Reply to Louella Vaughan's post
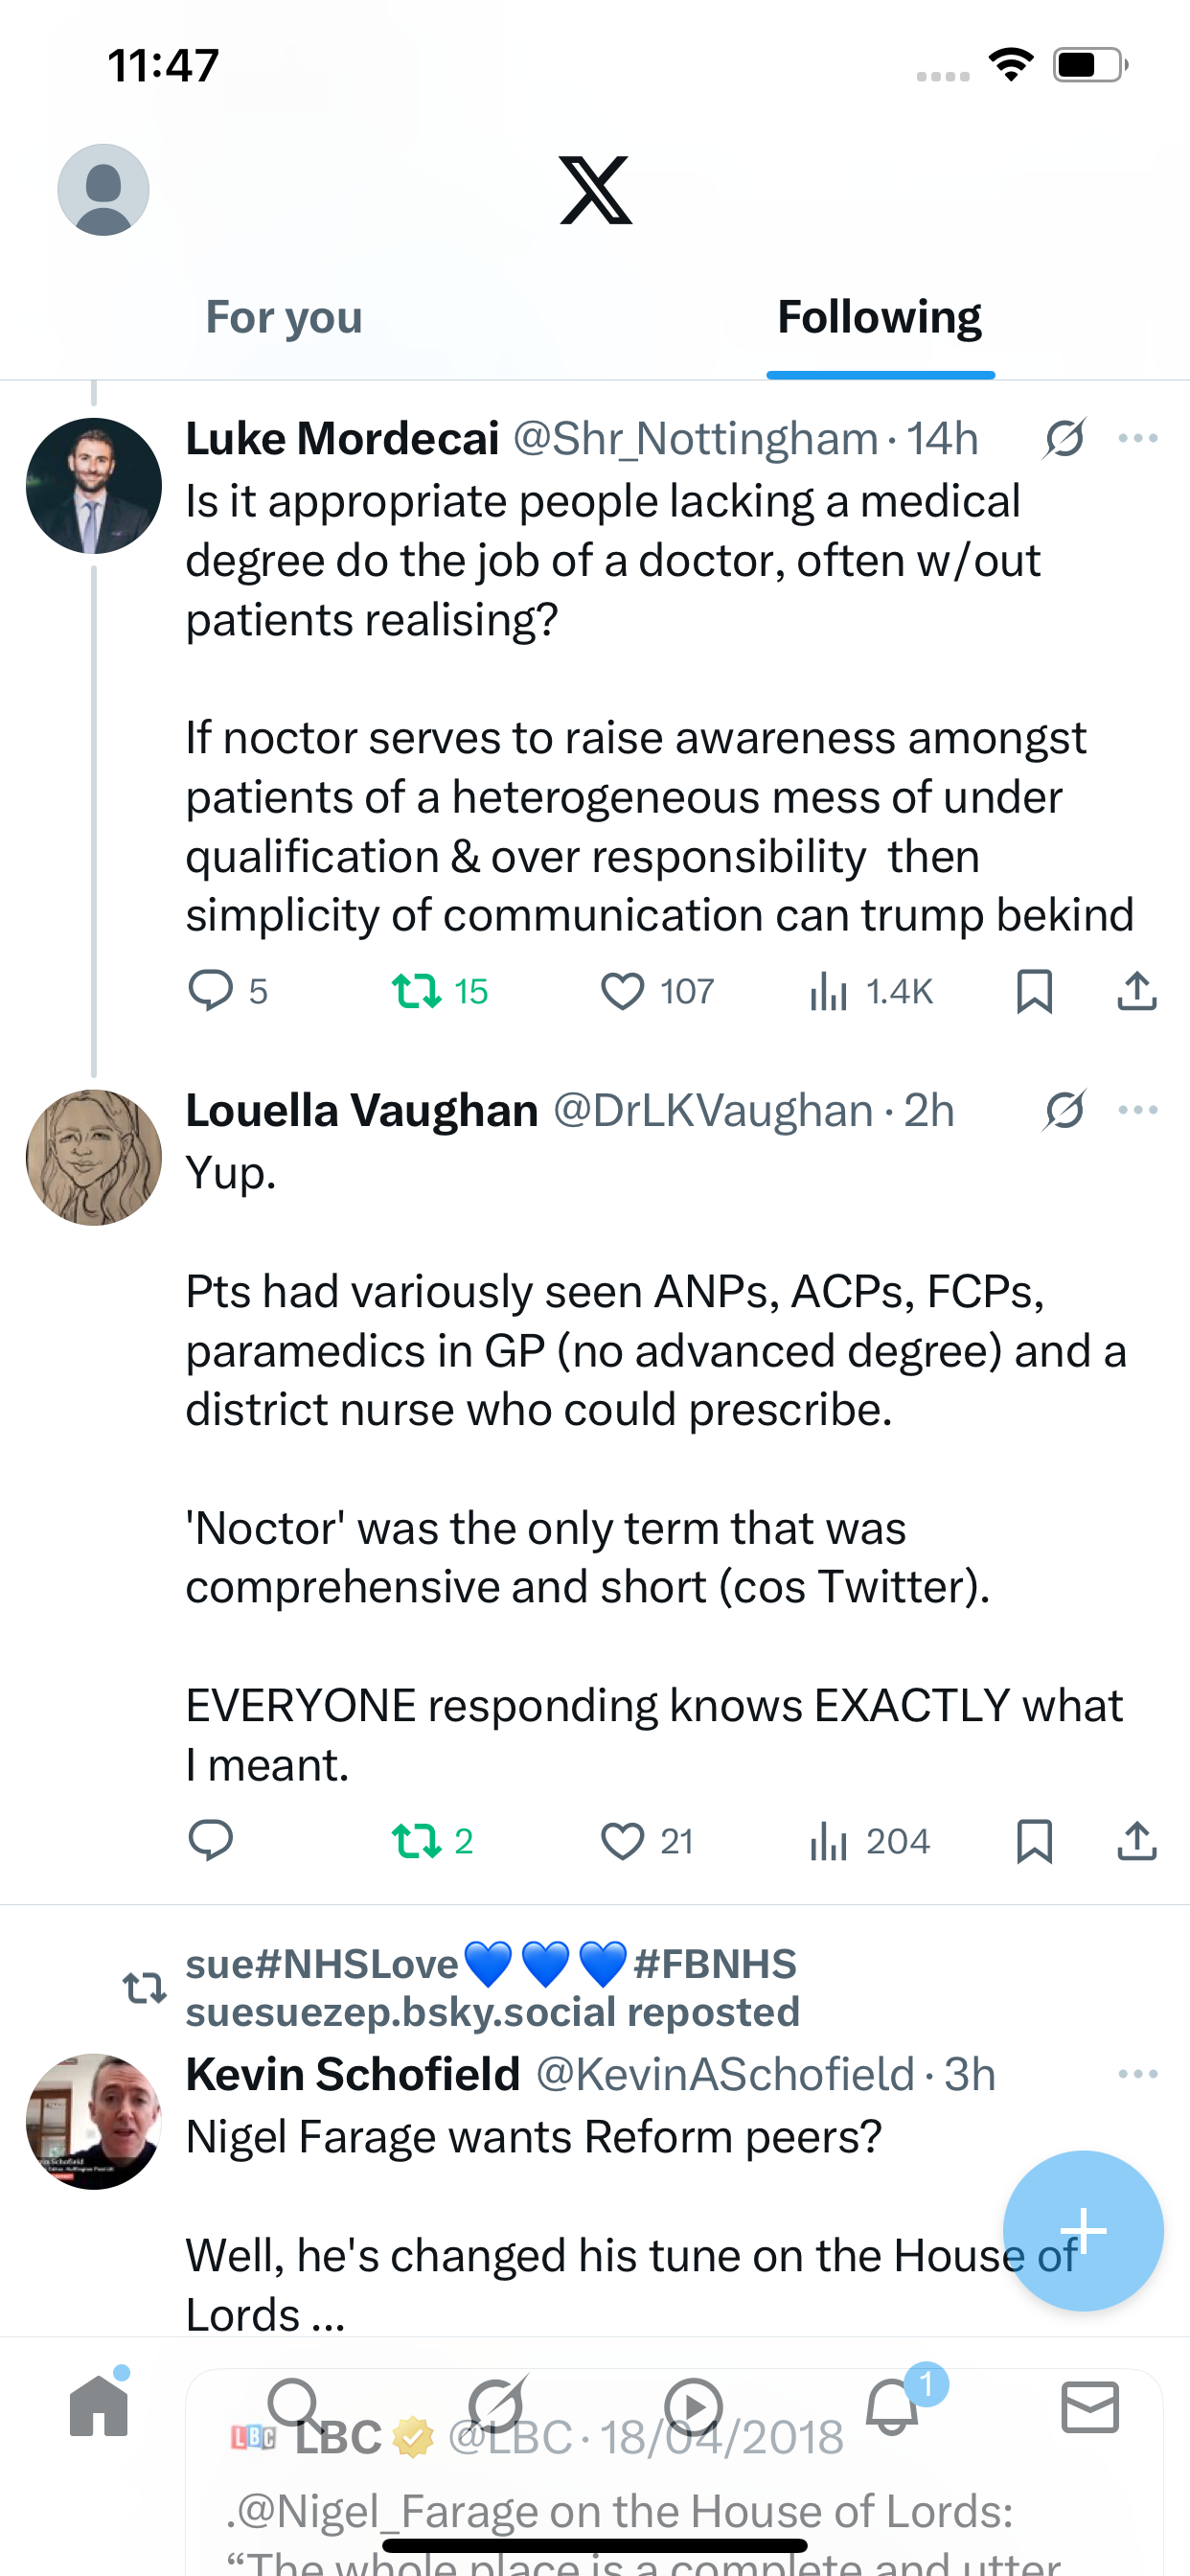The width and height of the screenshot is (1190, 2576). pyautogui.click(x=211, y=1841)
